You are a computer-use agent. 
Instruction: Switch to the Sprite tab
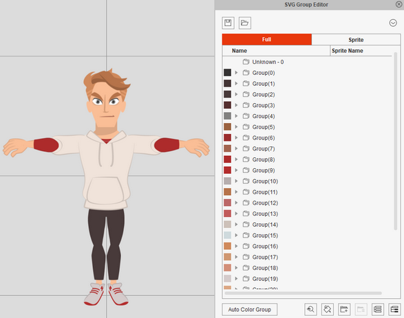click(356, 40)
